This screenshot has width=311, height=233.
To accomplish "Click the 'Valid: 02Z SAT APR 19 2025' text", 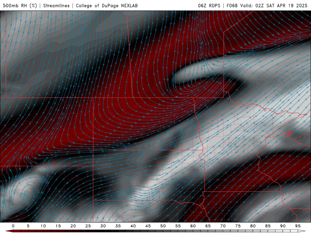I will pos(274,6).
